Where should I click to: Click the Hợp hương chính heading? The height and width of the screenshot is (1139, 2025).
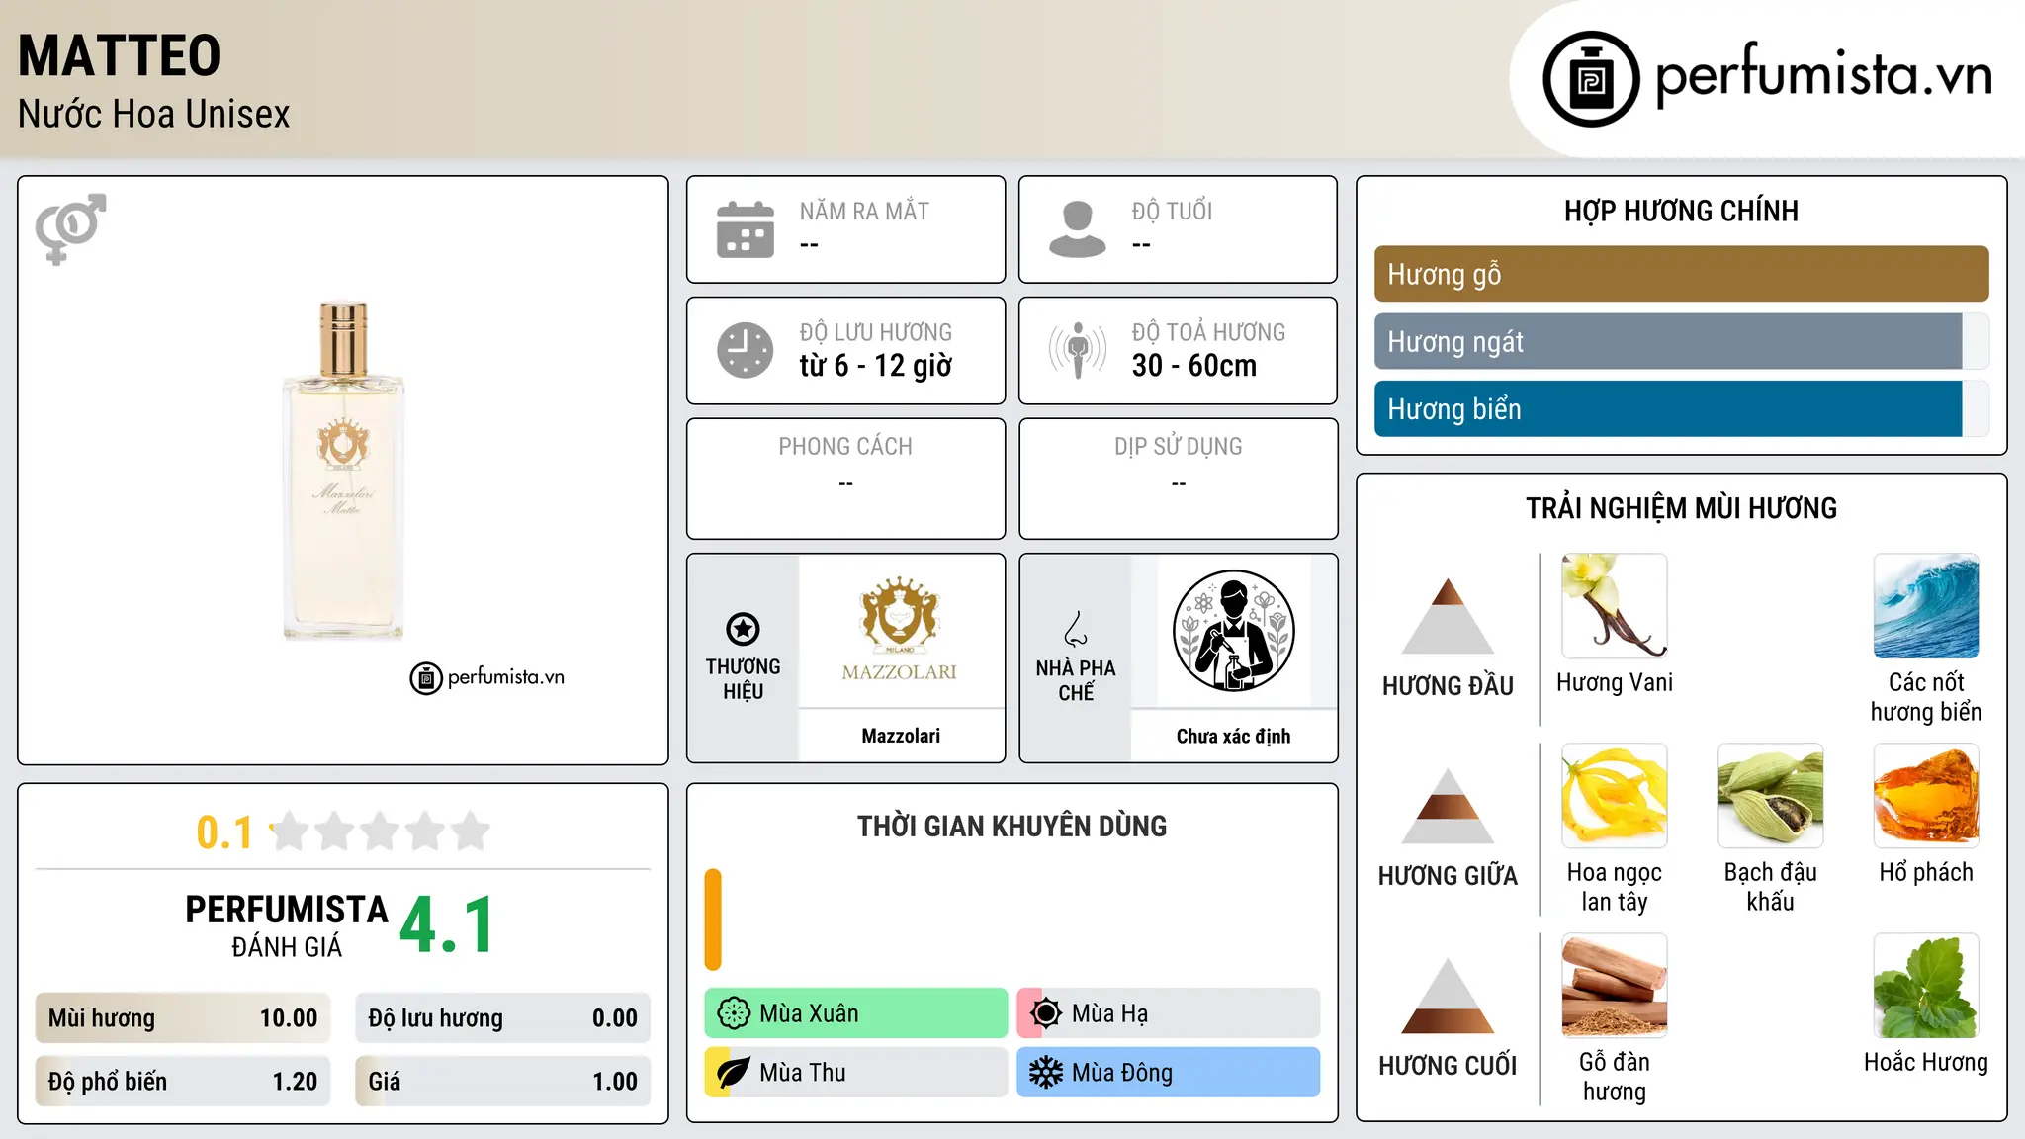(x=1681, y=211)
